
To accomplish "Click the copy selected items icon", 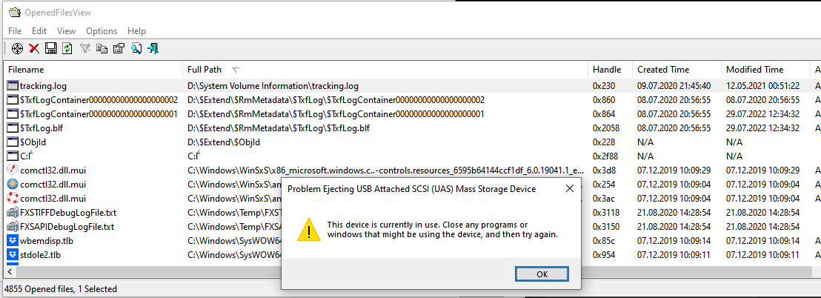I will coord(102,48).
